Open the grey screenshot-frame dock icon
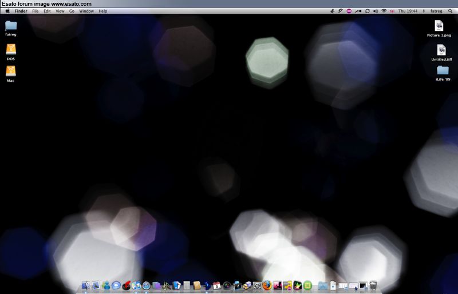The width and height of the screenshot is (458, 294). [257, 285]
